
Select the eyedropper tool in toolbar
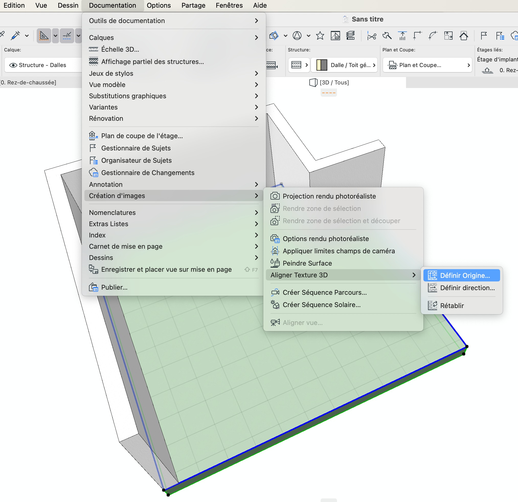[15, 36]
